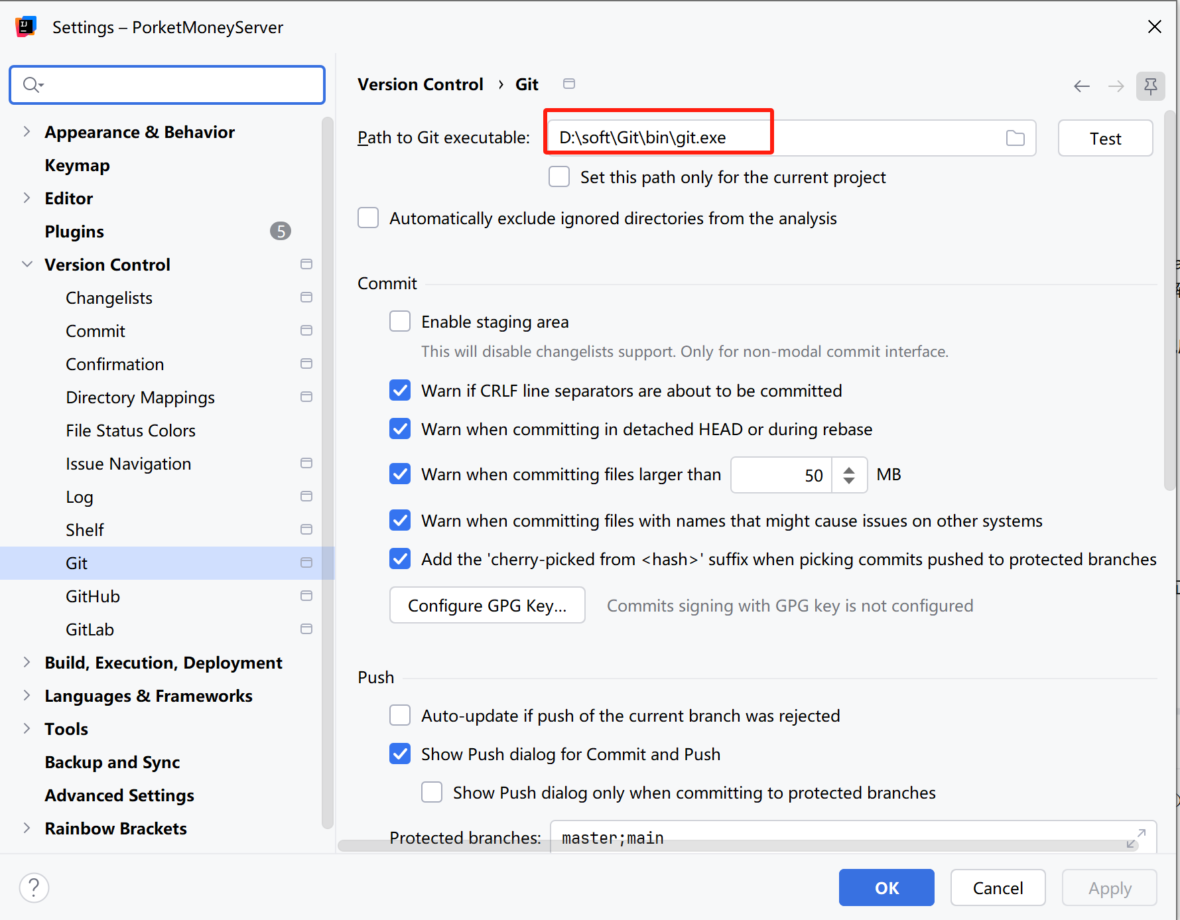The height and width of the screenshot is (920, 1180).
Task: Open the help question mark button
Action: [x=34, y=887]
